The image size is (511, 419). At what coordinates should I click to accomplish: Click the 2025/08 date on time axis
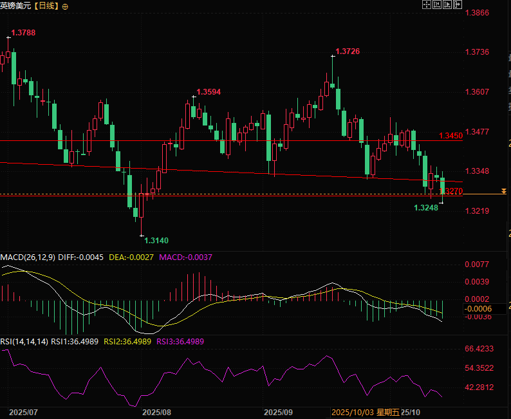click(x=156, y=412)
